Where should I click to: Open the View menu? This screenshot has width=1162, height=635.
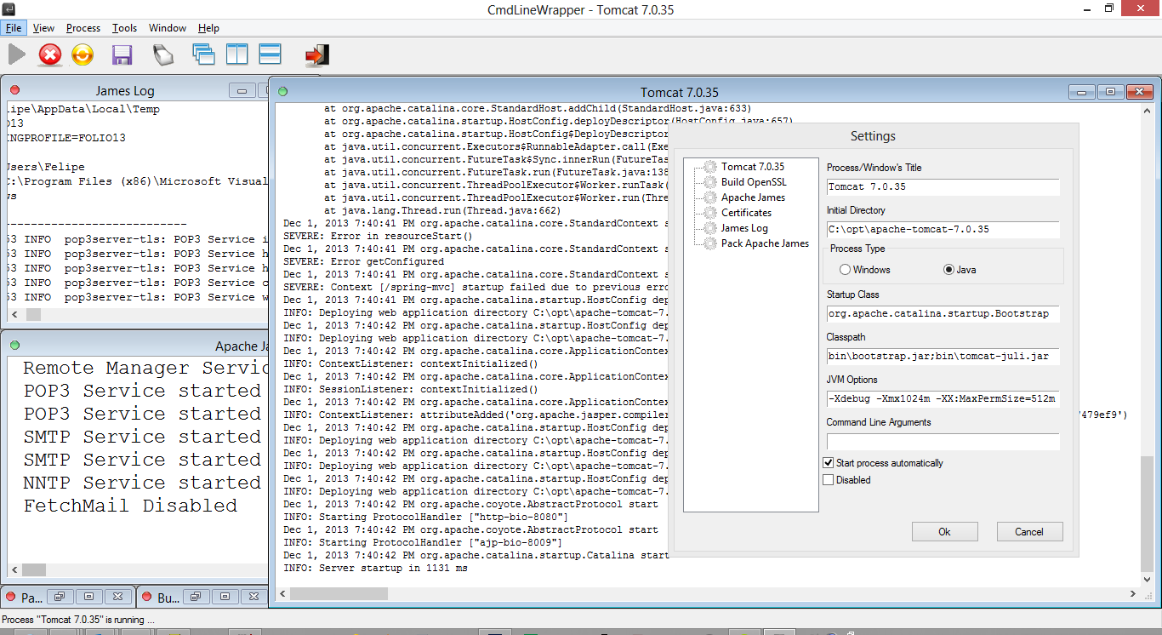click(x=43, y=28)
